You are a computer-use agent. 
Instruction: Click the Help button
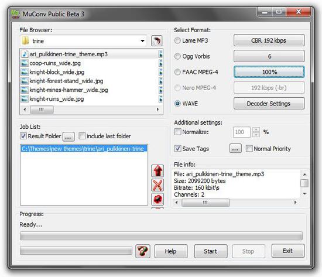171,251
